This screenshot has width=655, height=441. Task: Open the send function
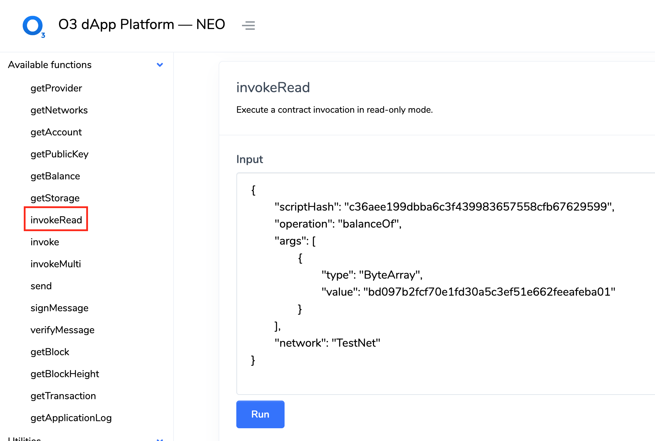41,286
